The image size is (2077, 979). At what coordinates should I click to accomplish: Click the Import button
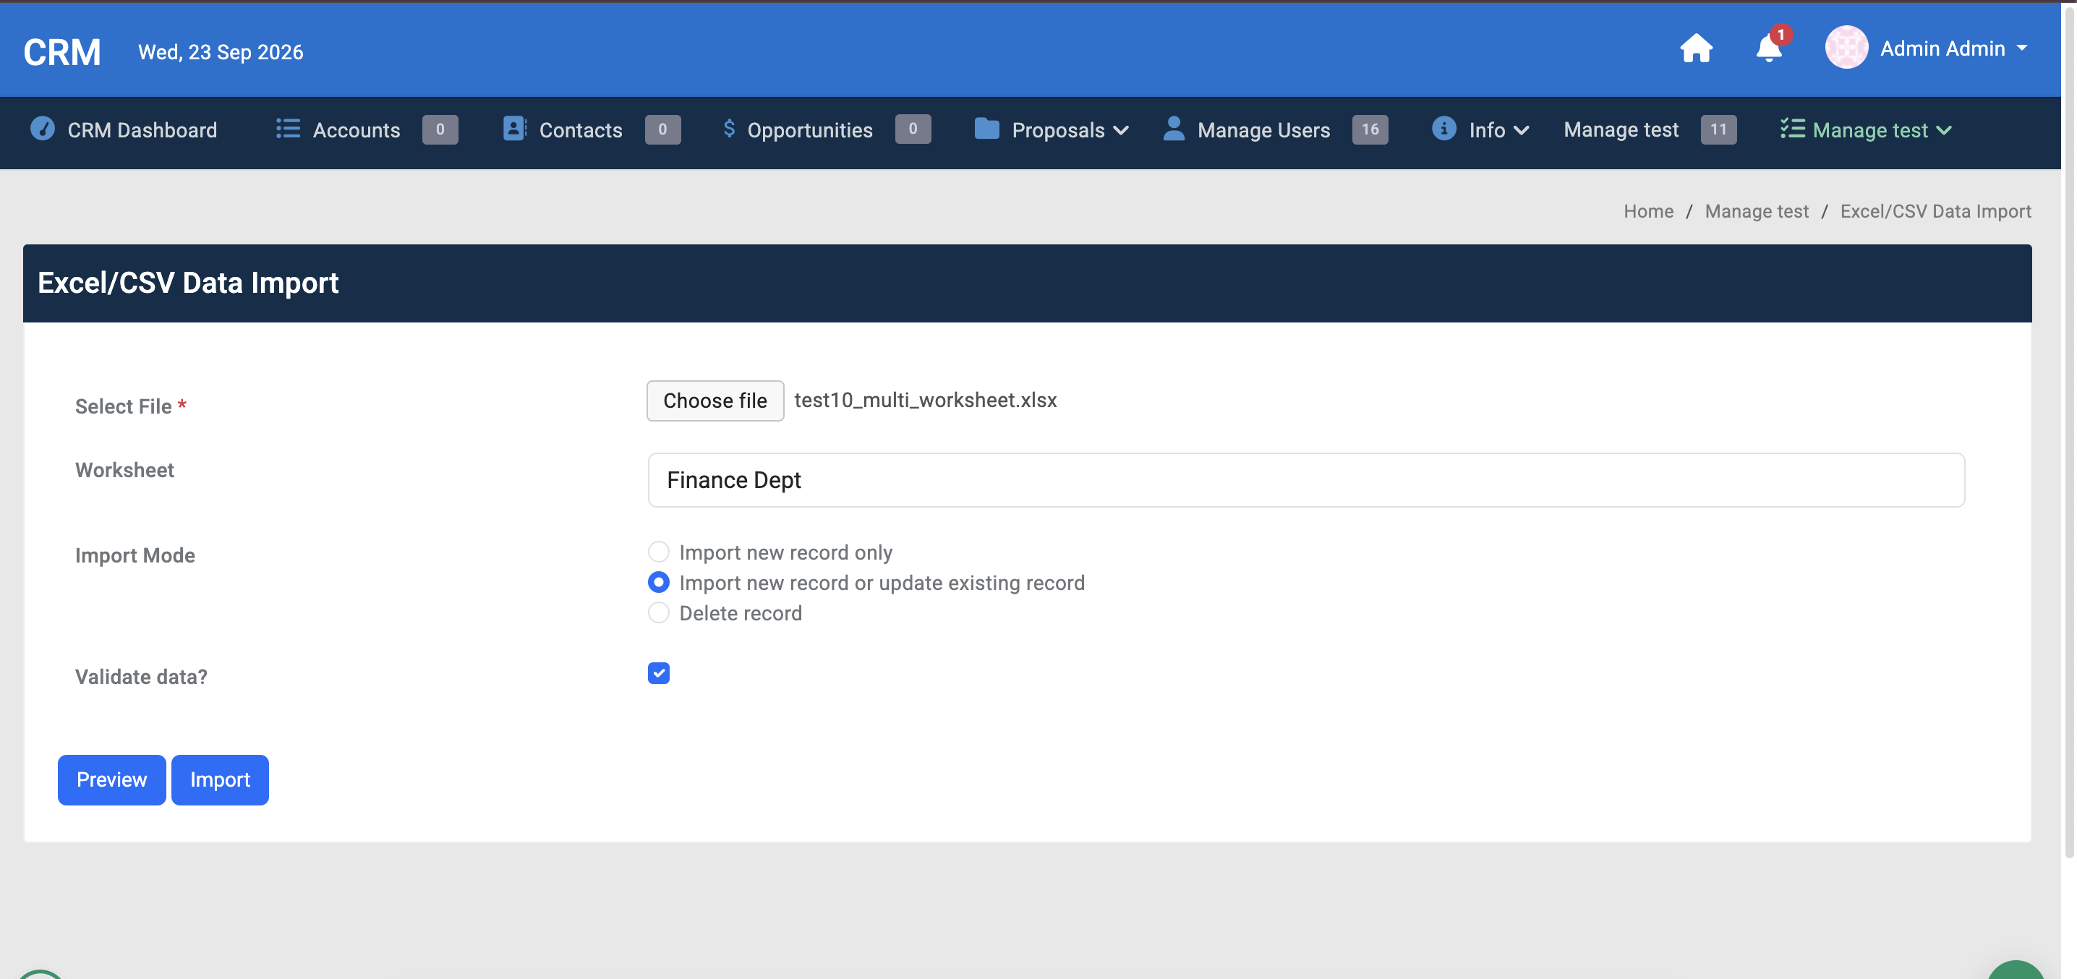pos(219,780)
